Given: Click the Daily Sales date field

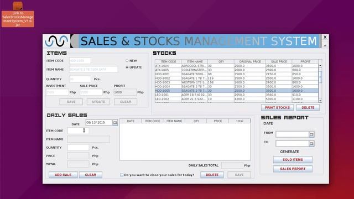Looking at the screenshot, I should point(99,123).
